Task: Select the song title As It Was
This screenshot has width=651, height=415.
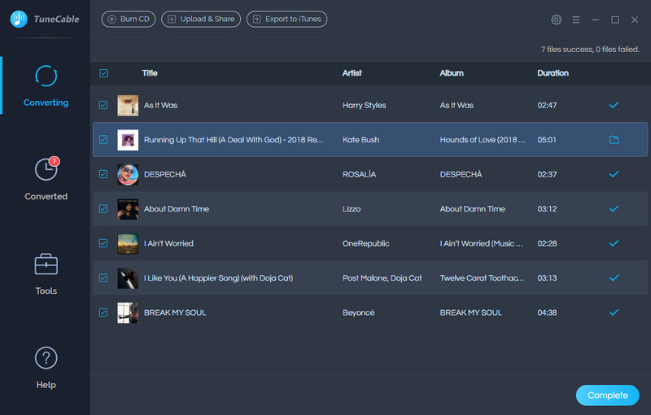Action: point(160,106)
